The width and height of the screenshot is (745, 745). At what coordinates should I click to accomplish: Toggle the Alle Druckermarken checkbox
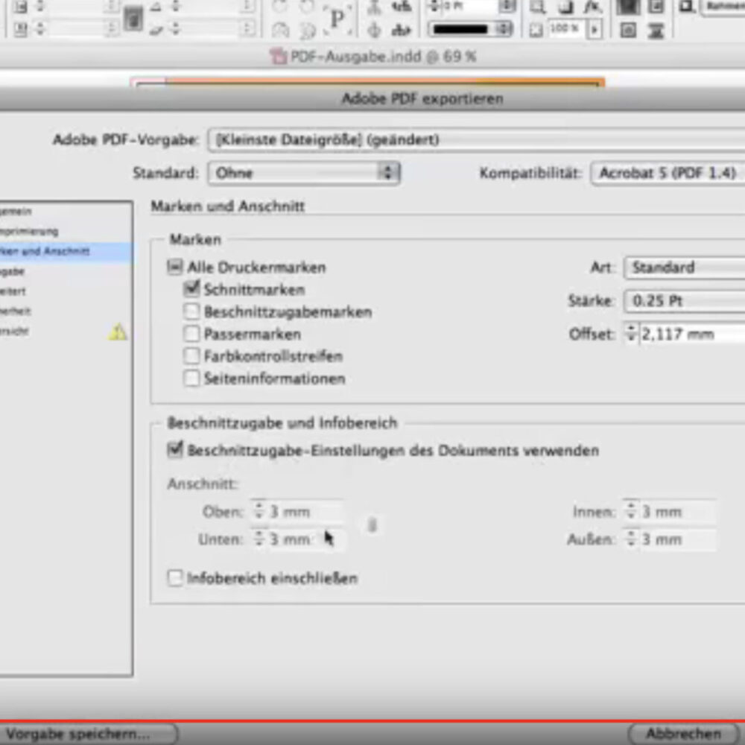pyautogui.click(x=174, y=267)
